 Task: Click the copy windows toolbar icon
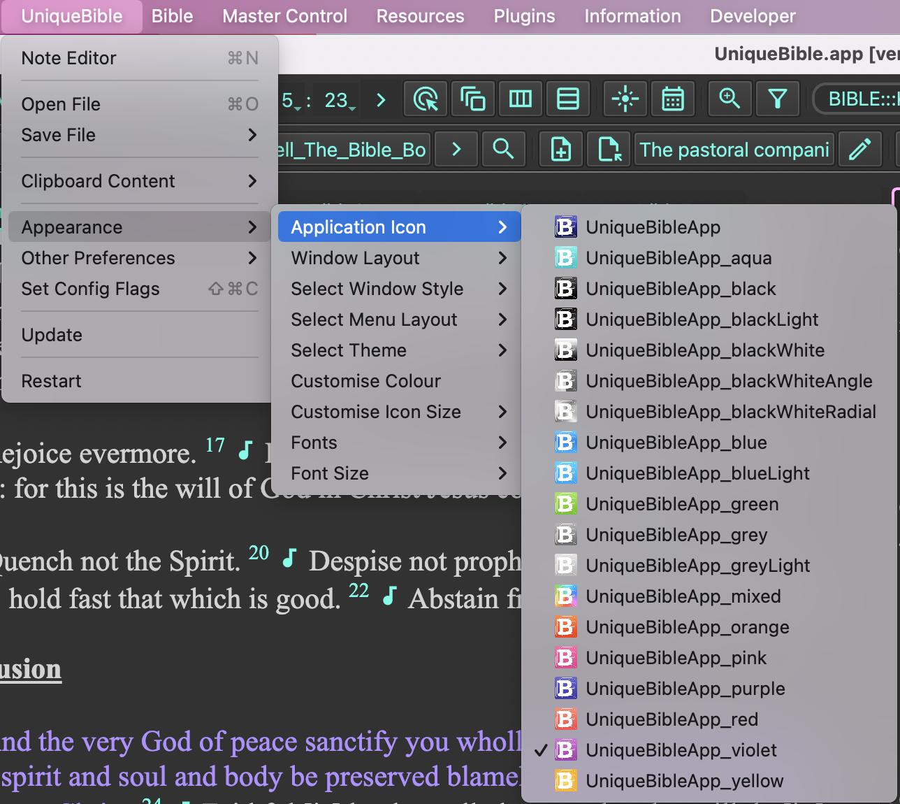tap(473, 99)
